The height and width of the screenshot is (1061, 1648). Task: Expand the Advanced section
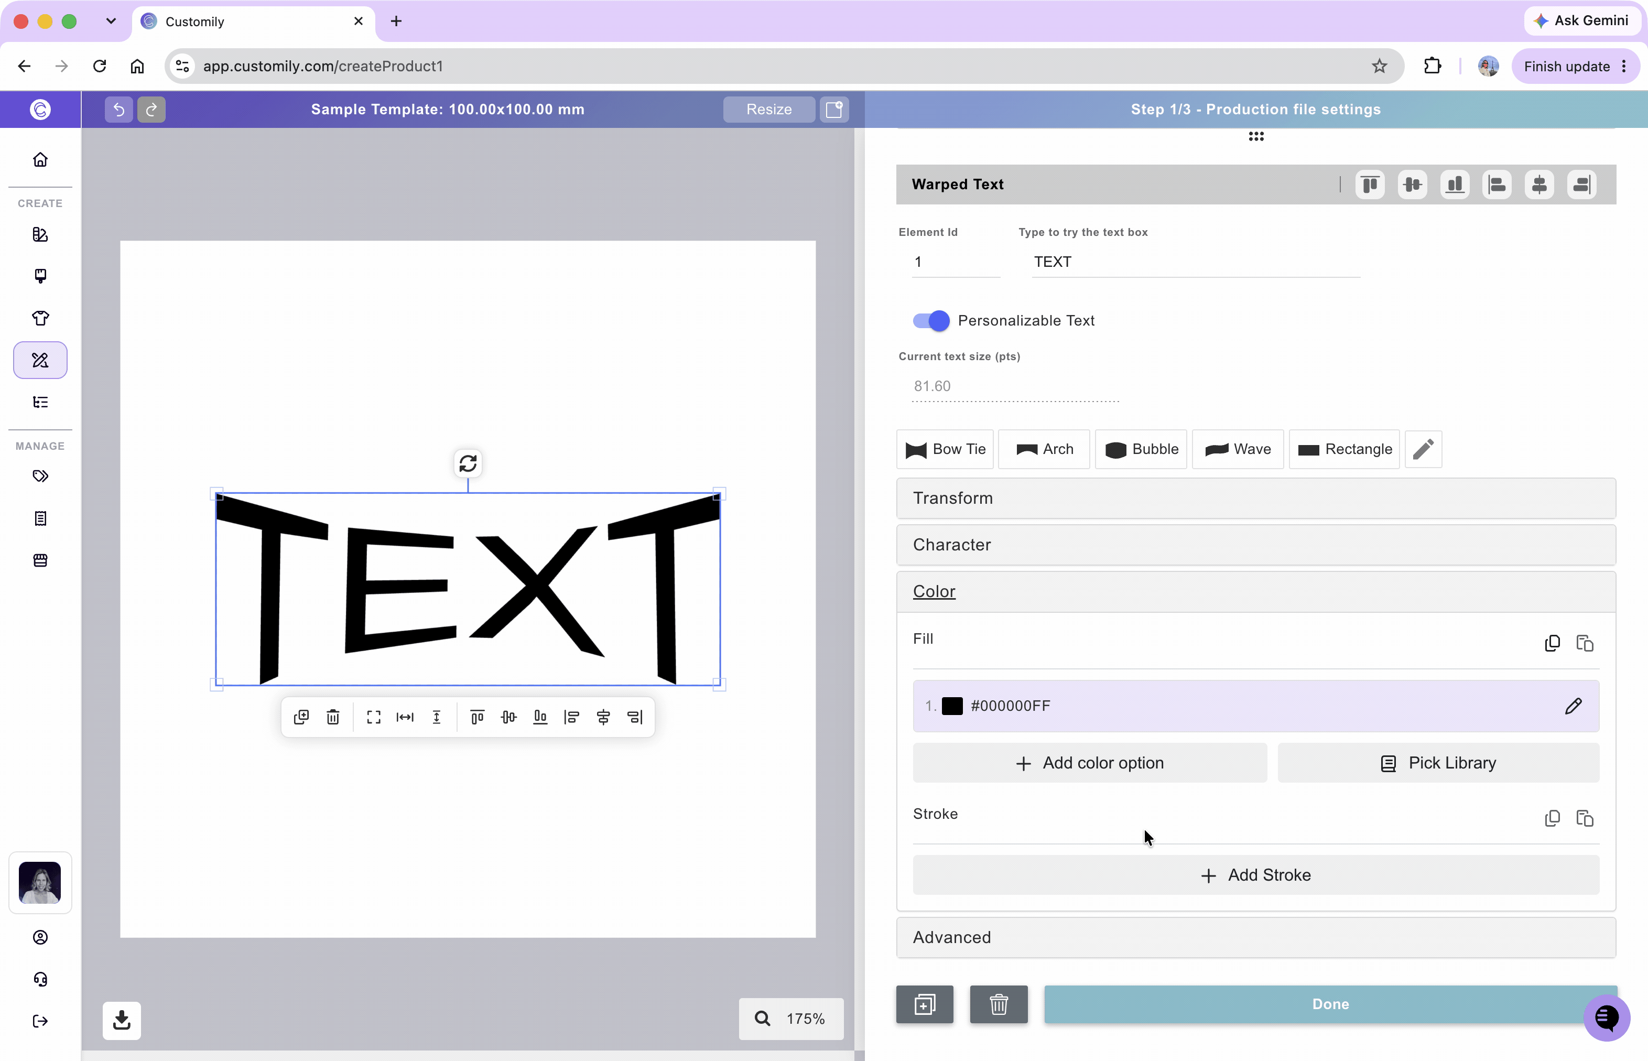1255,938
